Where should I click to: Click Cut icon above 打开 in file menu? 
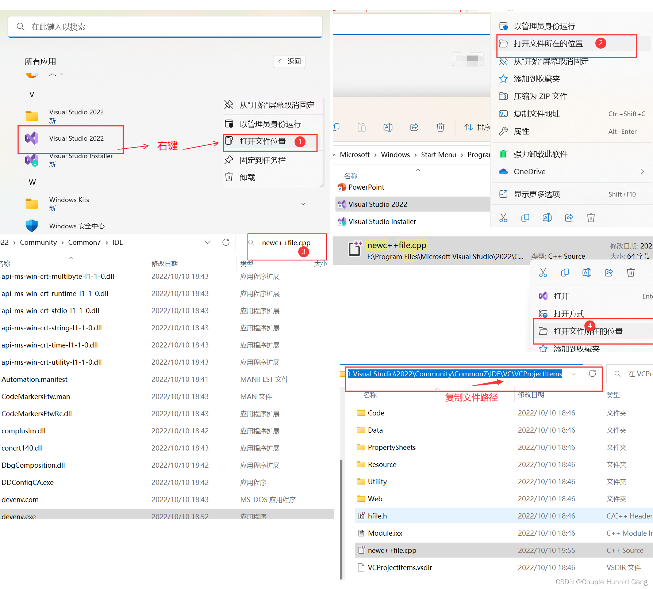(543, 273)
